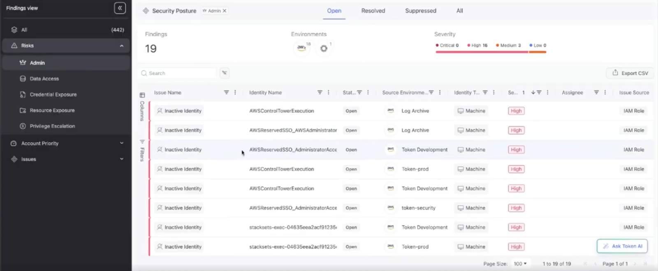Open Ask Token AI assistant
Viewport: 658px width, 271px height.
[622, 246]
